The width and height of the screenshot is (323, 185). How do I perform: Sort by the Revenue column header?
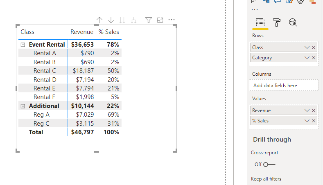point(82,32)
